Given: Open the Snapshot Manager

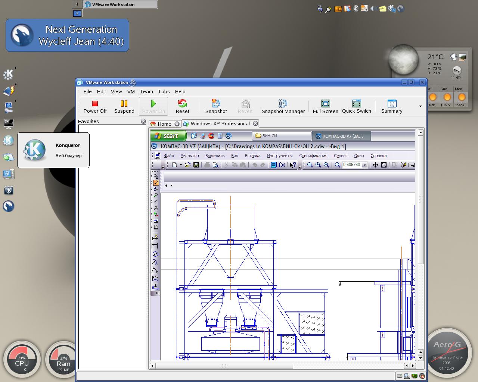Looking at the screenshot, I should pyautogui.click(x=283, y=107).
